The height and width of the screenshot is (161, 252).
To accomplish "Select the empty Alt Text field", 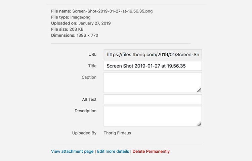I will point(153,99).
